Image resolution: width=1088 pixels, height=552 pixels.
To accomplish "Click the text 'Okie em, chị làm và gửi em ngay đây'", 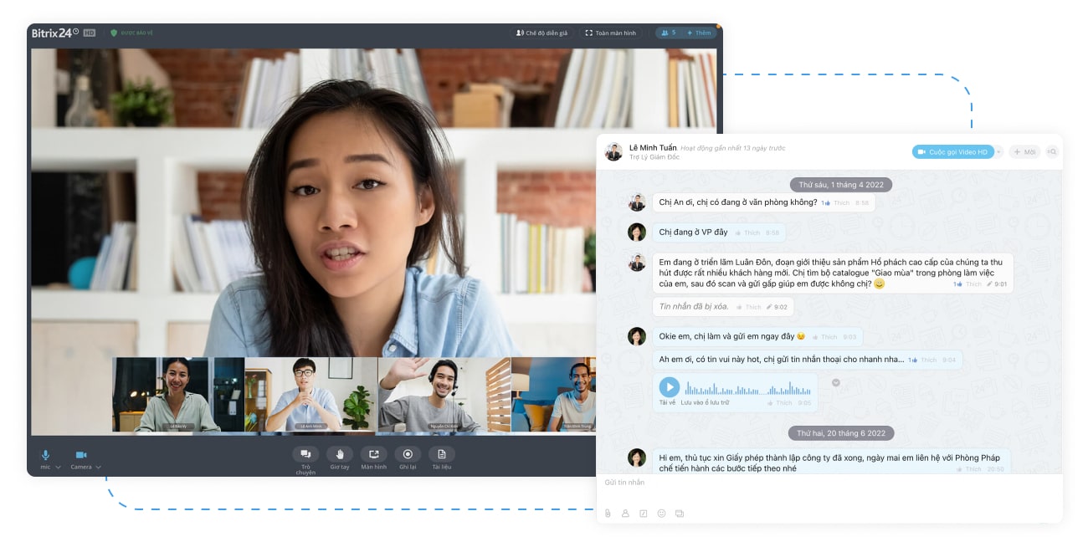I will [x=726, y=336].
